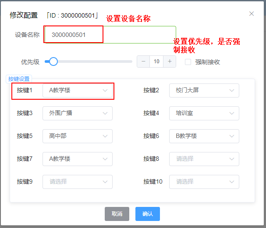
Task: Close the 修改配置 dialog with X icon
Action: coord(252,14)
